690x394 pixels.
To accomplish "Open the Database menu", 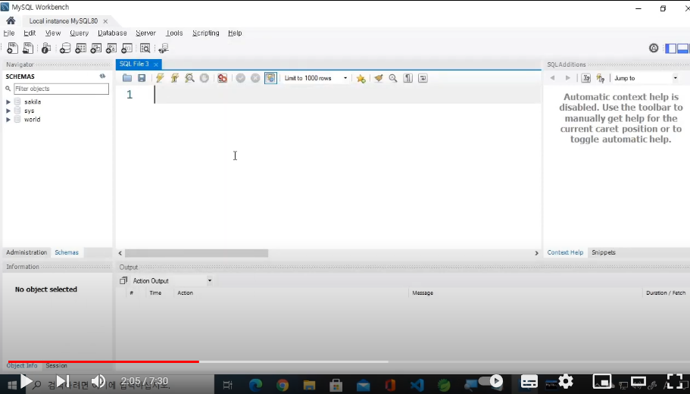I will coord(112,33).
